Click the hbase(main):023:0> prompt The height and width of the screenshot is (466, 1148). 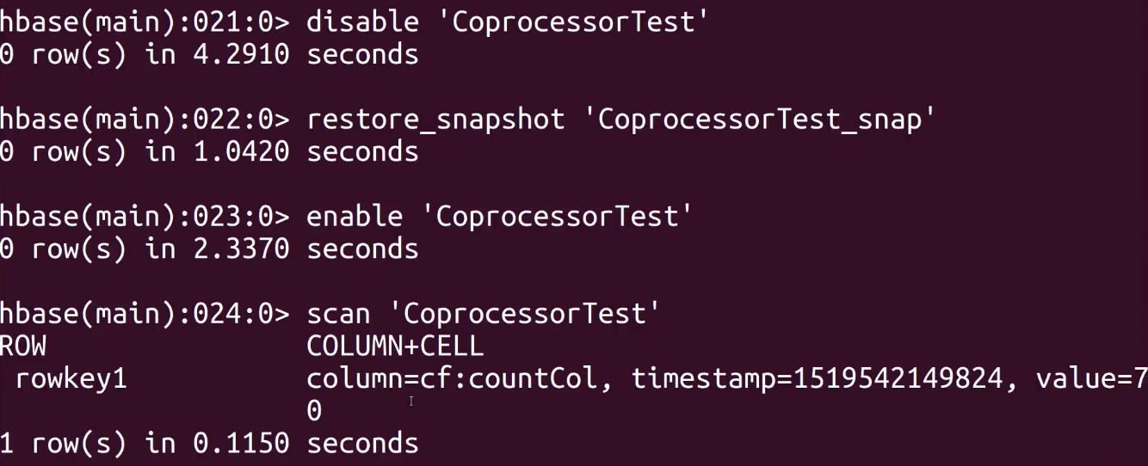click(145, 217)
